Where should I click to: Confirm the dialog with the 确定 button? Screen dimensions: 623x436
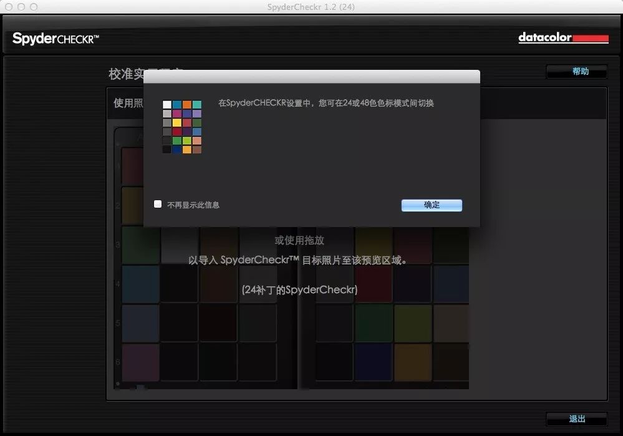[x=432, y=205]
